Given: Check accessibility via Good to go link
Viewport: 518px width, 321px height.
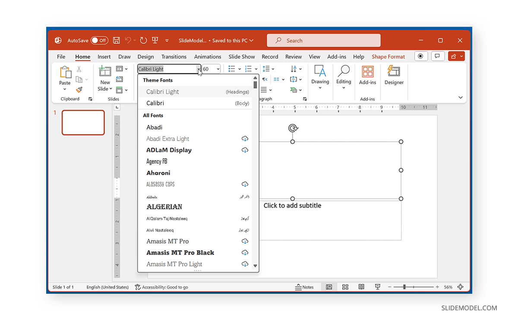Looking at the screenshot, I should click(x=161, y=286).
